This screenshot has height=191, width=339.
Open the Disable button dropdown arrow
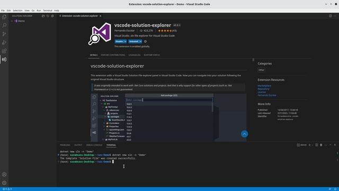point(125,41)
